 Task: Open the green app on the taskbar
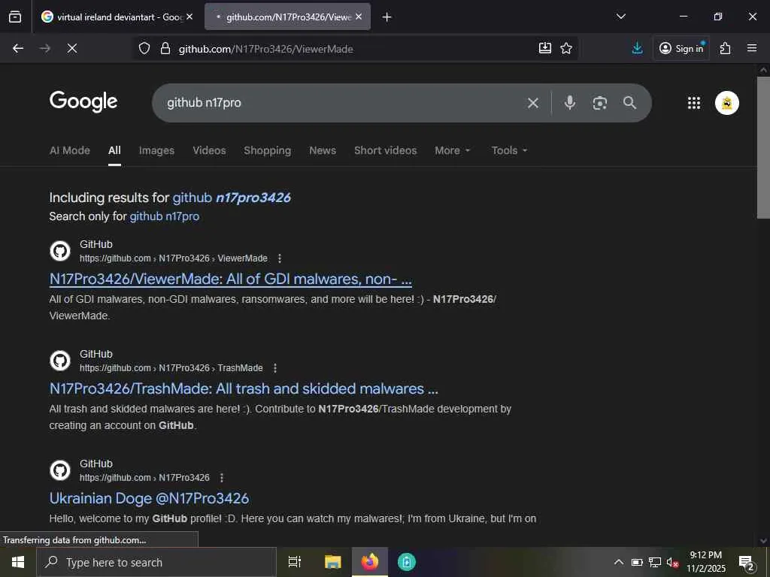click(407, 562)
